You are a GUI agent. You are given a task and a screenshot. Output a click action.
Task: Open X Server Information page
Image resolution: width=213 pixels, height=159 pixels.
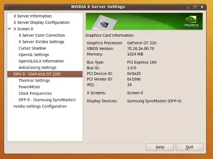tap(32, 16)
